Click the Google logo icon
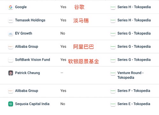The height and width of the screenshot is (115, 159). tap(10, 7)
